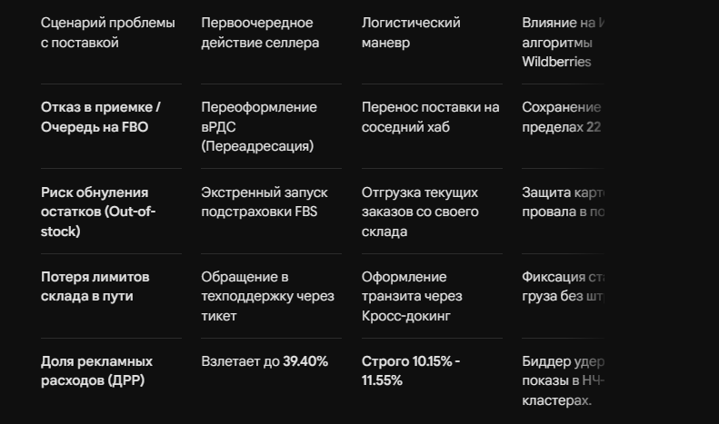Viewport: 719px width, 424px height.
Task: Click the partially hidden 'Фиксация' cell
Action: coord(563,287)
